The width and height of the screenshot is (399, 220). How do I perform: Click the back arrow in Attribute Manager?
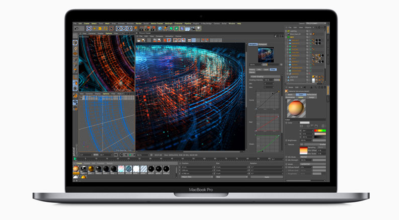point(305,87)
